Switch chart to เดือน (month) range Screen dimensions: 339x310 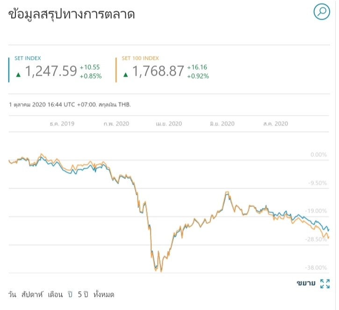coord(55,295)
